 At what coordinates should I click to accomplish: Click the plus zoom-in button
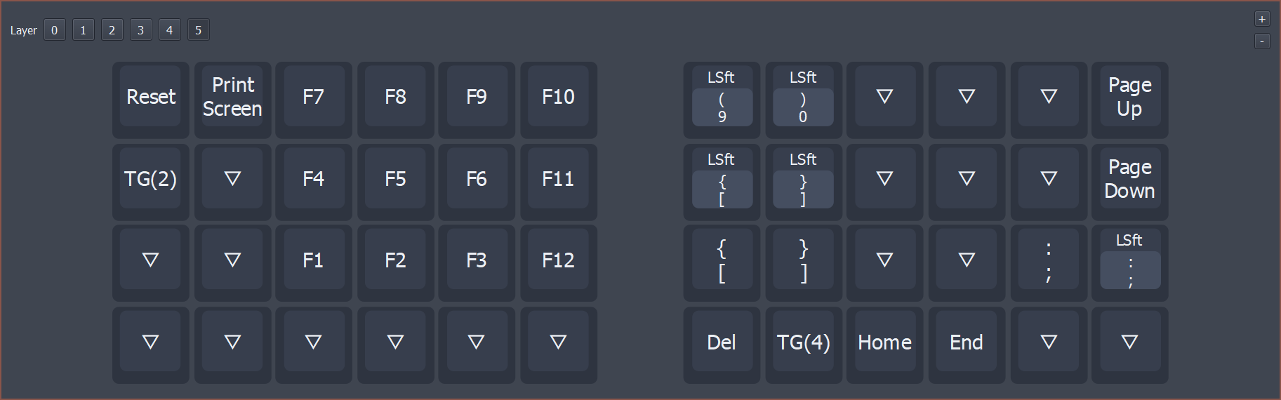(x=1262, y=19)
